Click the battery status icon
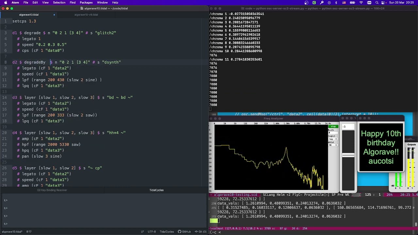Screen dimensions: 418x235 [352, 3]
